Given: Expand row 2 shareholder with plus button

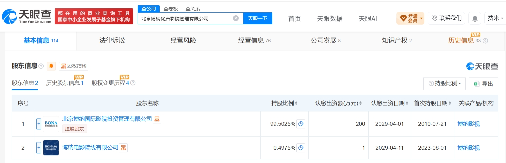Looking at the screenshot, I should coord(39,148).
